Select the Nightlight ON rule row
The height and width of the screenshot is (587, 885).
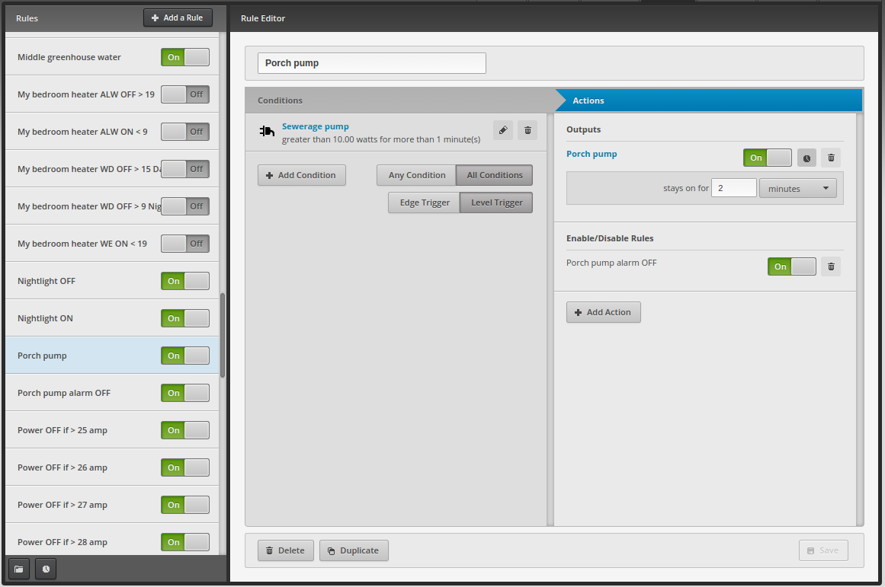coord(112,318)
